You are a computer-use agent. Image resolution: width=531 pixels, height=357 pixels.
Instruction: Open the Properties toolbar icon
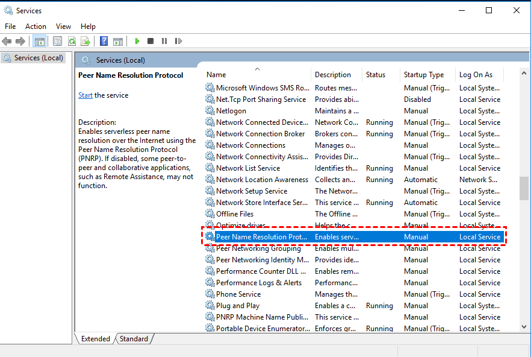coord(57,42)
